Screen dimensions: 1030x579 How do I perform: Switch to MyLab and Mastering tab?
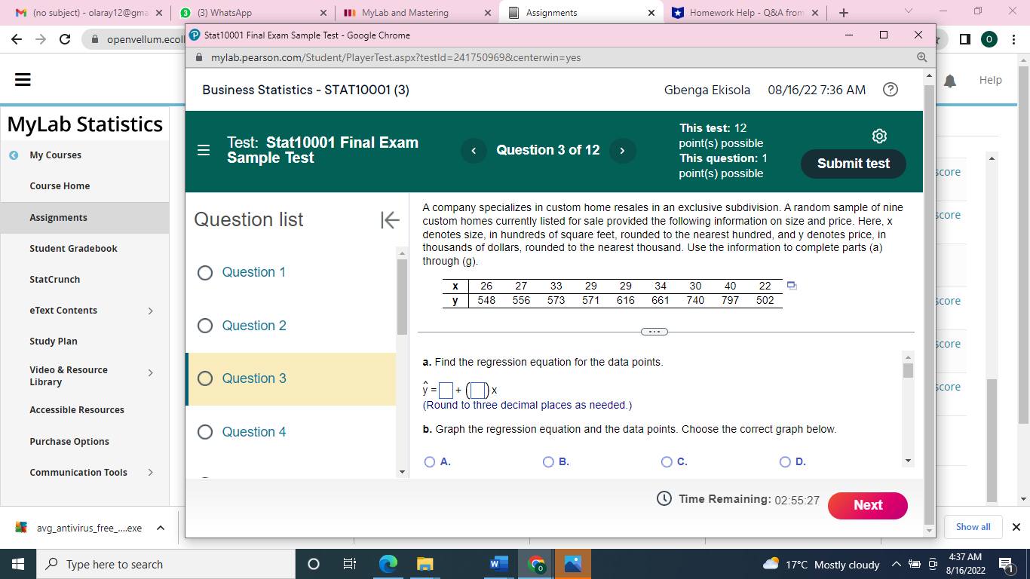tap(416, 13)
